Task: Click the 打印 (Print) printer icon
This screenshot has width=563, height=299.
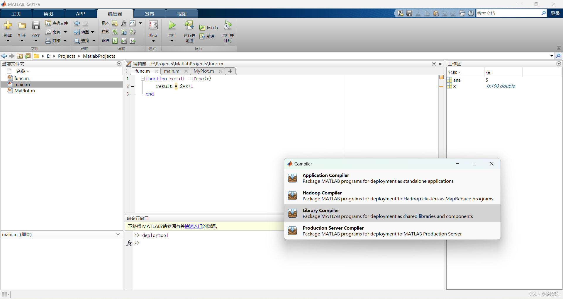Action: tap(48, 41)
